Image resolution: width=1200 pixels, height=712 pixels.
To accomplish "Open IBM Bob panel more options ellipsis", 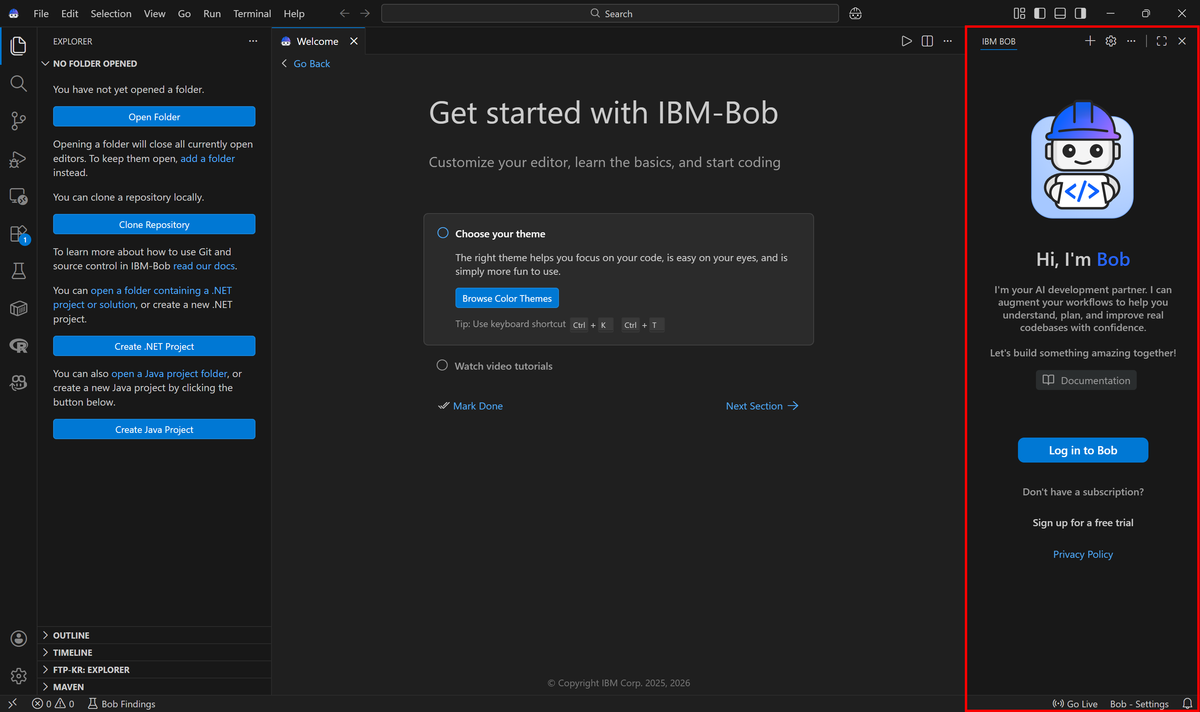I will point(1131,41).
